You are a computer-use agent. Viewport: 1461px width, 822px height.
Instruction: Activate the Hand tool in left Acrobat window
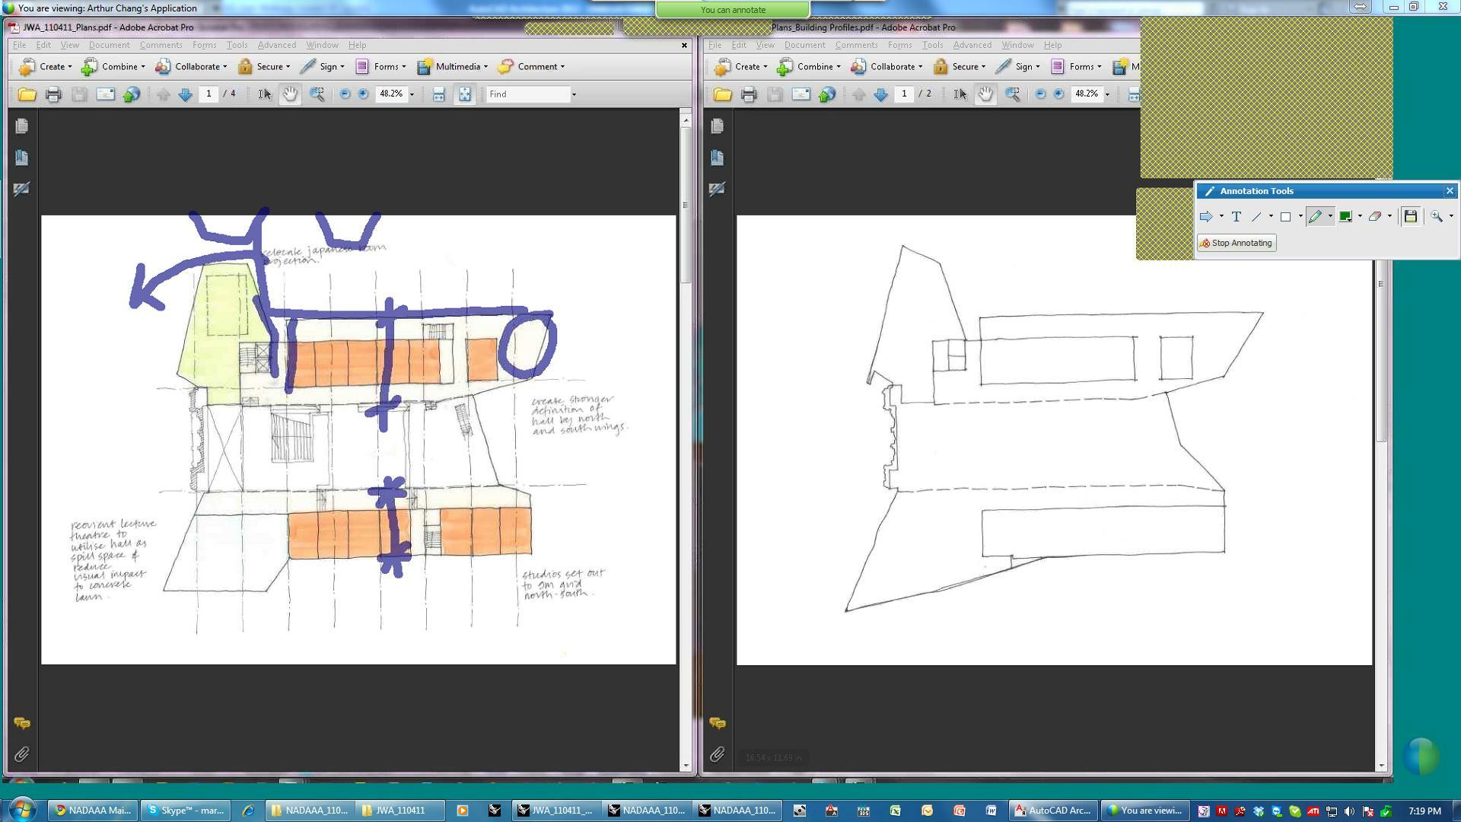(290, 94)
